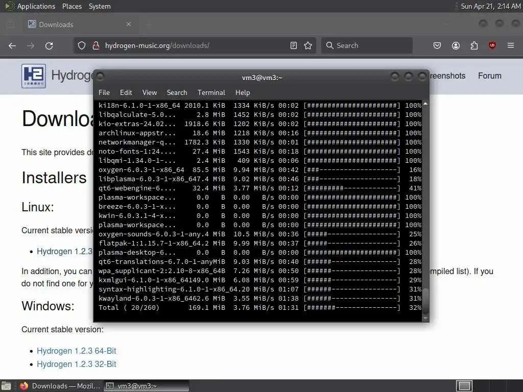
Task: Open the terminal View menu
Action: tap(150, 93)
